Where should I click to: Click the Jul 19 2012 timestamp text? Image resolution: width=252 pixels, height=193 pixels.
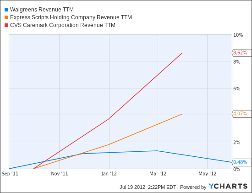coord(148,187)
